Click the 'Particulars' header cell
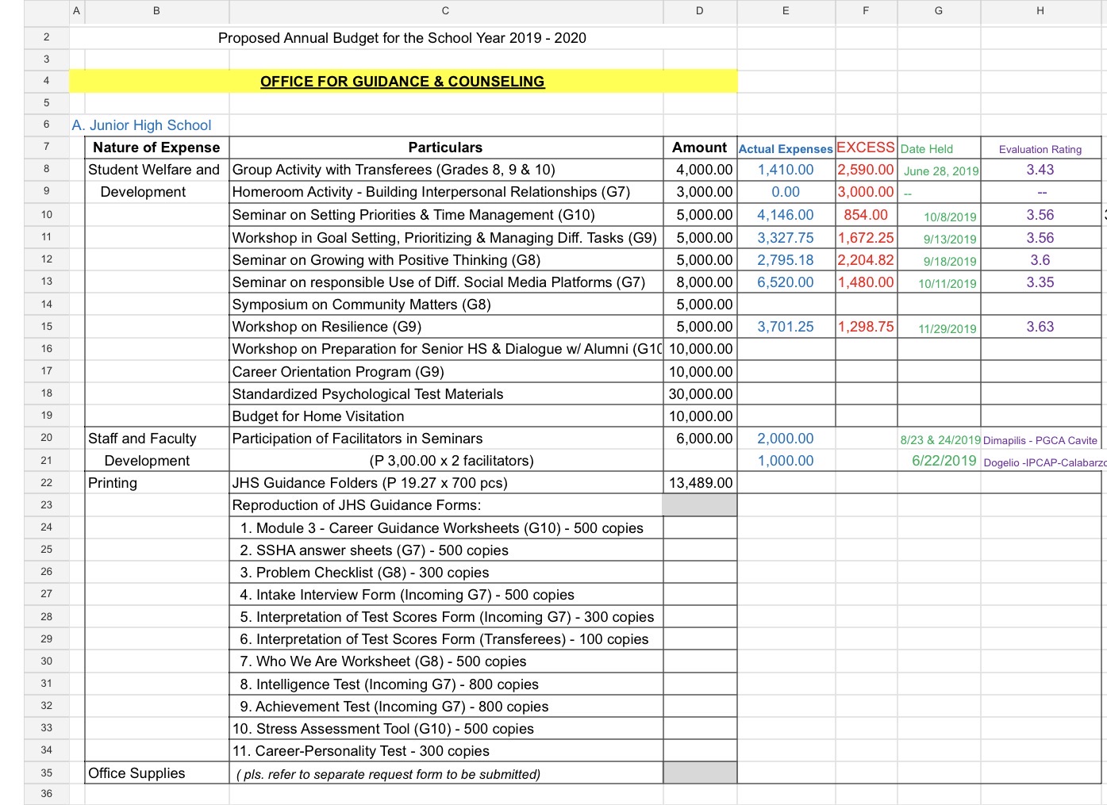 click(446, 148)
